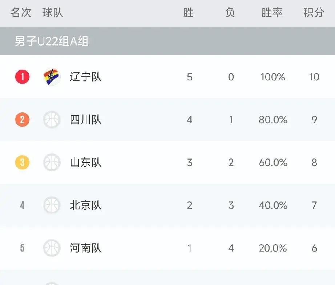Click the red rank 1 badge
The height and width of the screenshot is (285, 335).
click(x=22, y=77)
